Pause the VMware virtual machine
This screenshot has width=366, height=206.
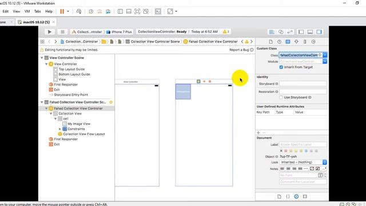tap(62, 11)
